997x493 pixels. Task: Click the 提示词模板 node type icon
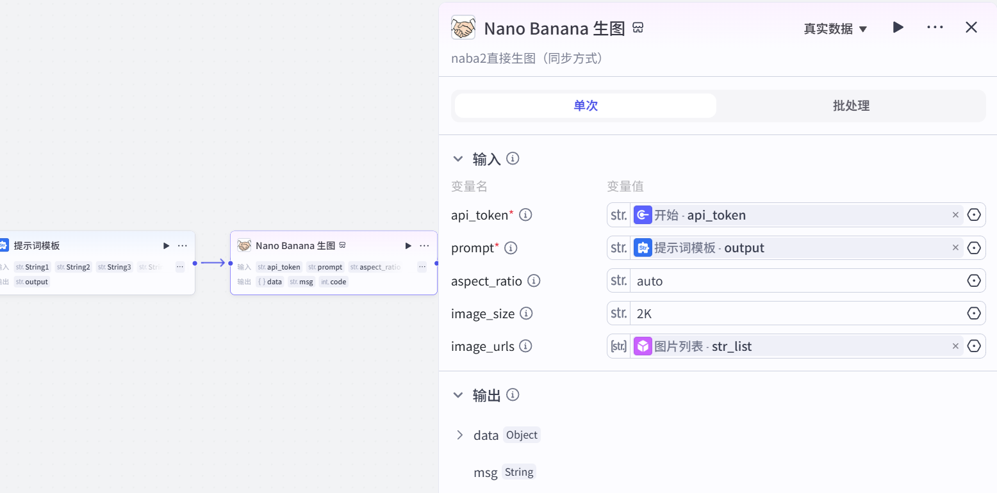(3, 245)
